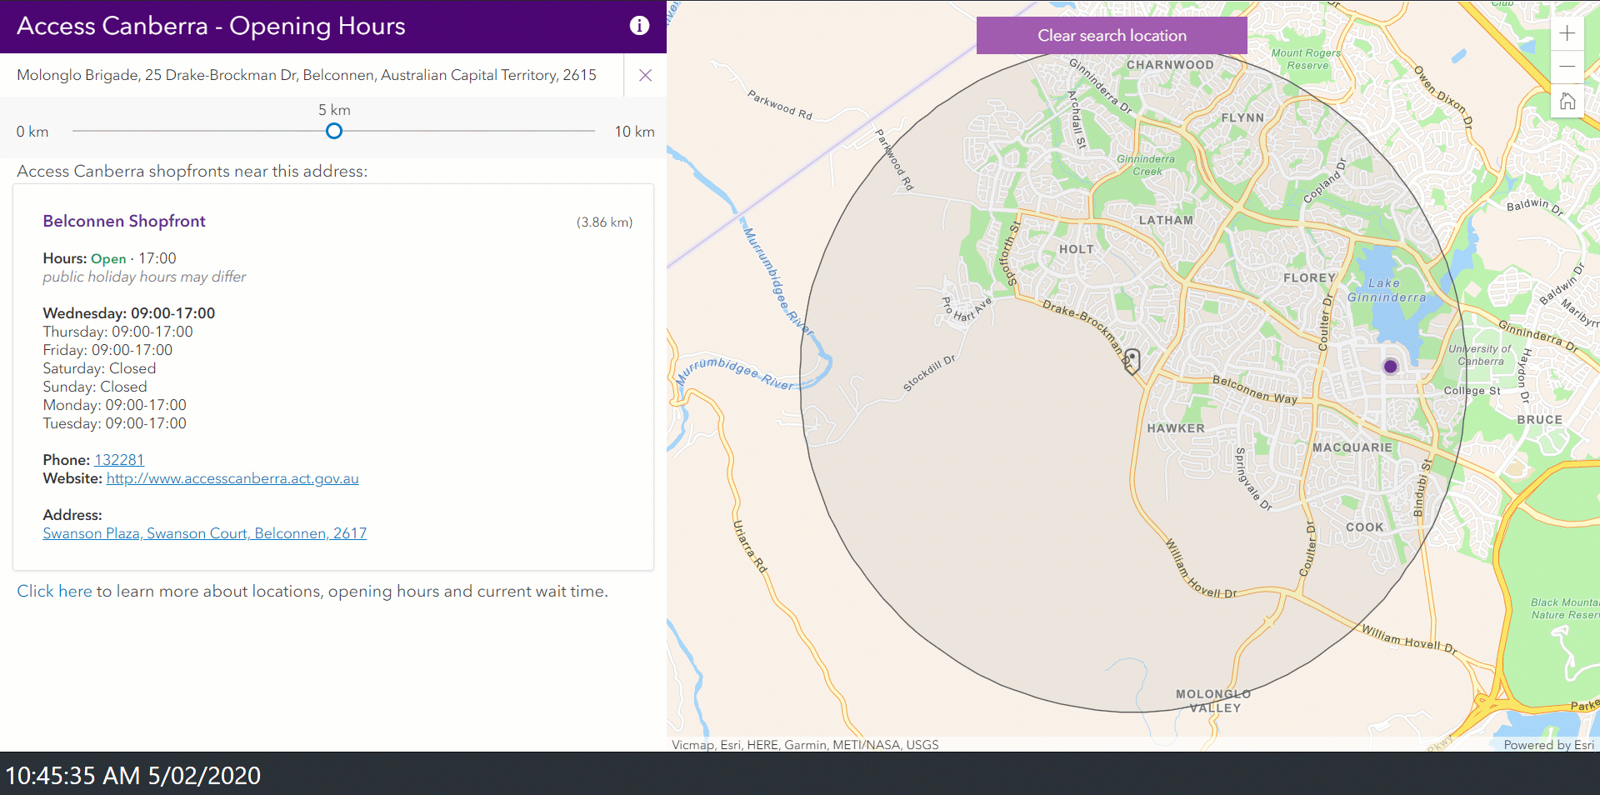The height and width of the screenshot is (795, 1600).
Task: Adjust the distance slider handle at 5 km
Action: coord(334,131)
